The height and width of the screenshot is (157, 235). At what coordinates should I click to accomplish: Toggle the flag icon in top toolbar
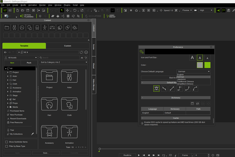pyautogui.click(x=223, y=10)
